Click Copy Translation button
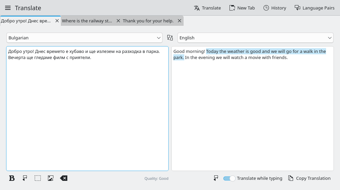340x190 pixels. pos(309,178)
